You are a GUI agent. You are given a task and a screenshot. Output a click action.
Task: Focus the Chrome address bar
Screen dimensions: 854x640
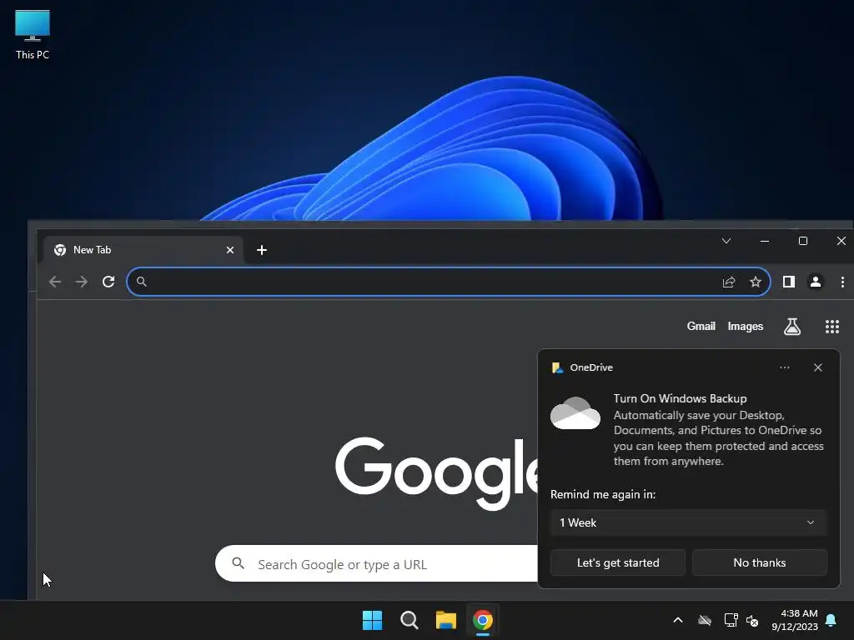448,282
